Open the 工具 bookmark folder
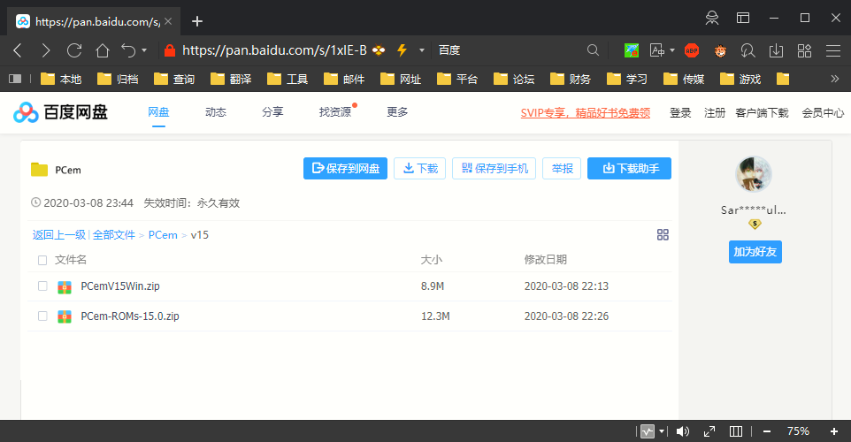851x442 pixels. (x=287, y=80)
